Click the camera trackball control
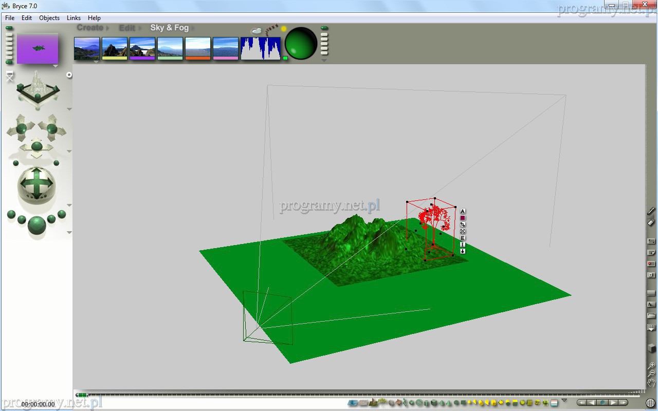The width and height of the screenshot is (658, 411). tap(36, 183)
